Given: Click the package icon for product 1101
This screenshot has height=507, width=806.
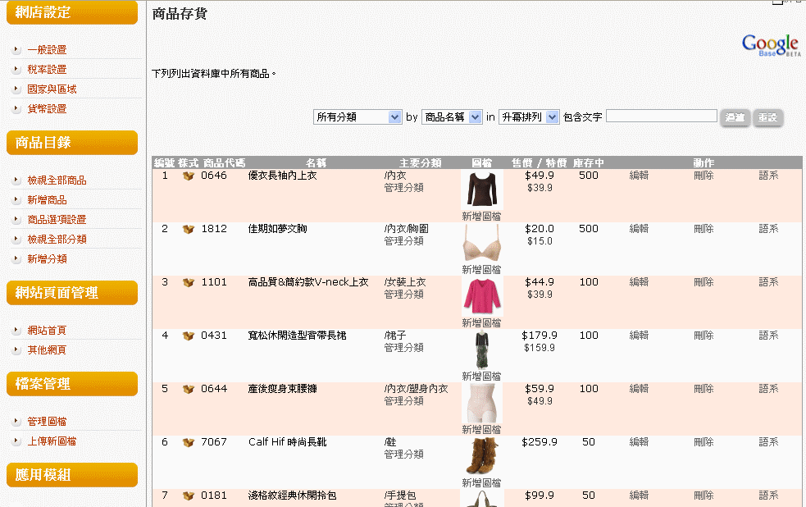Looking at the screenshot, I should point(189,282).
